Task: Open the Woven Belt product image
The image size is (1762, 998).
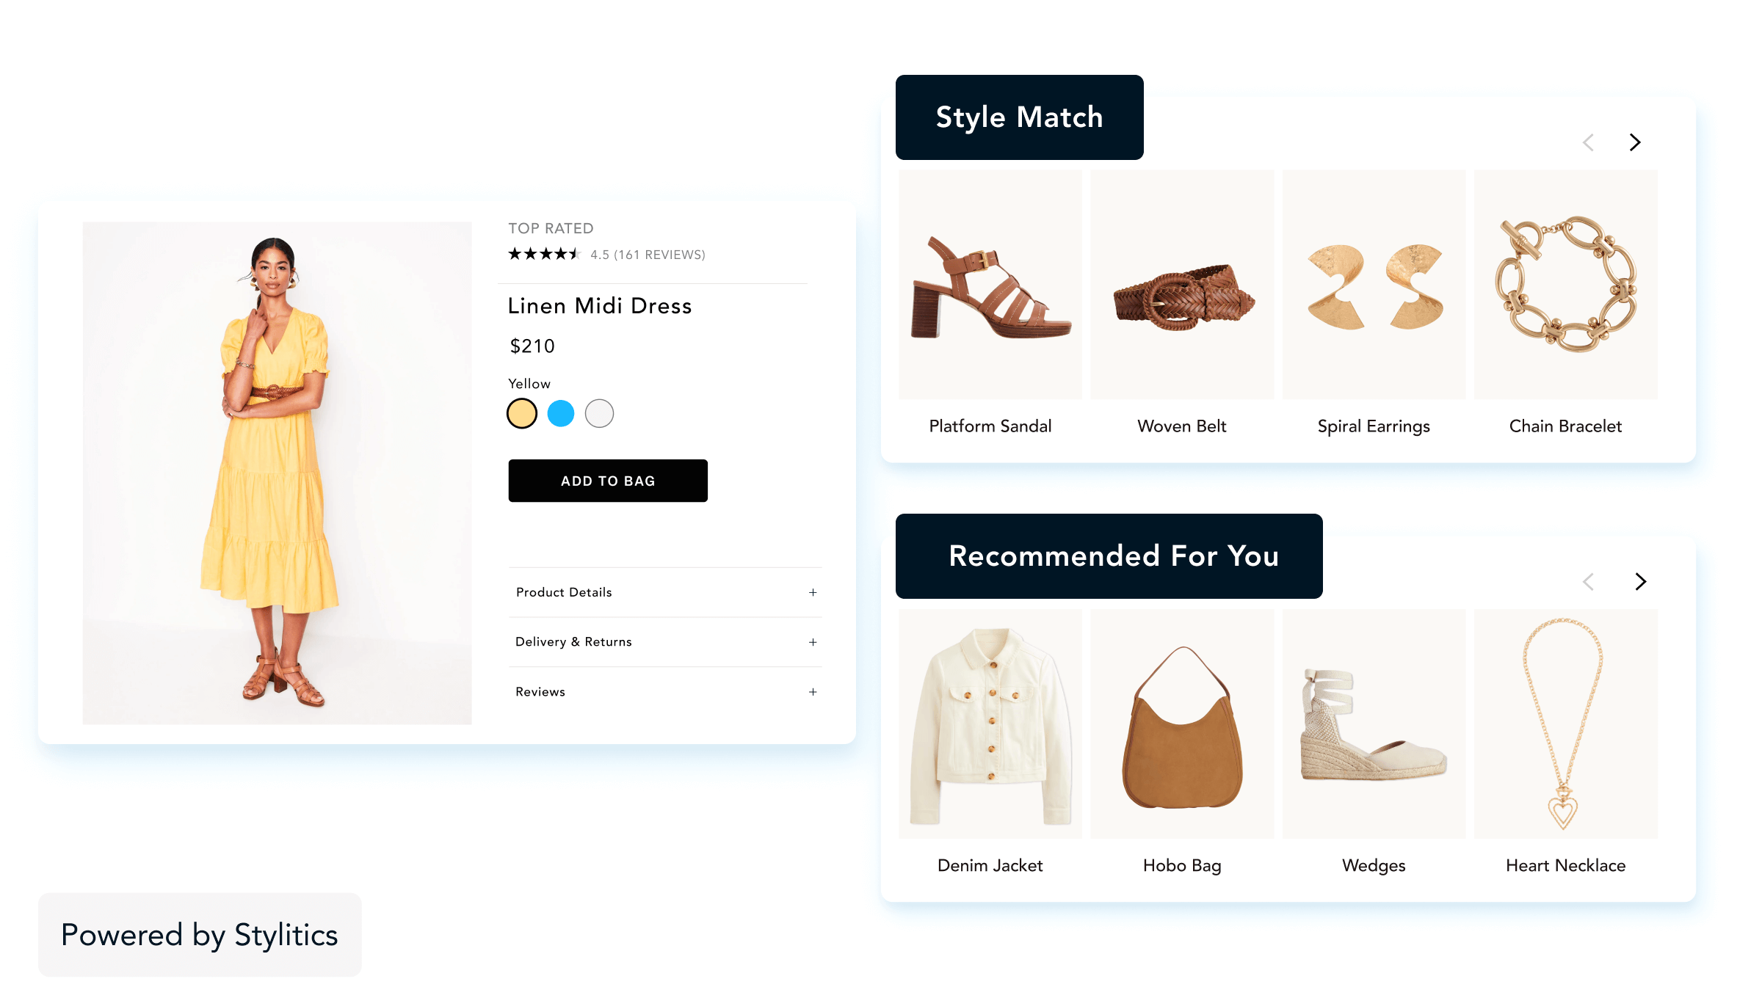Action: (x=1182, y=285)
